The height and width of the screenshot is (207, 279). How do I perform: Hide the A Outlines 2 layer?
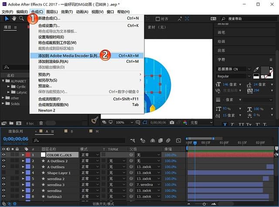coord(3,160)
